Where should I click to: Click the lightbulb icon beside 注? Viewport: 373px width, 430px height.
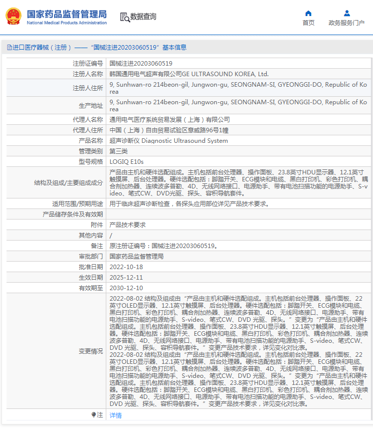click(x=94, y=415)
